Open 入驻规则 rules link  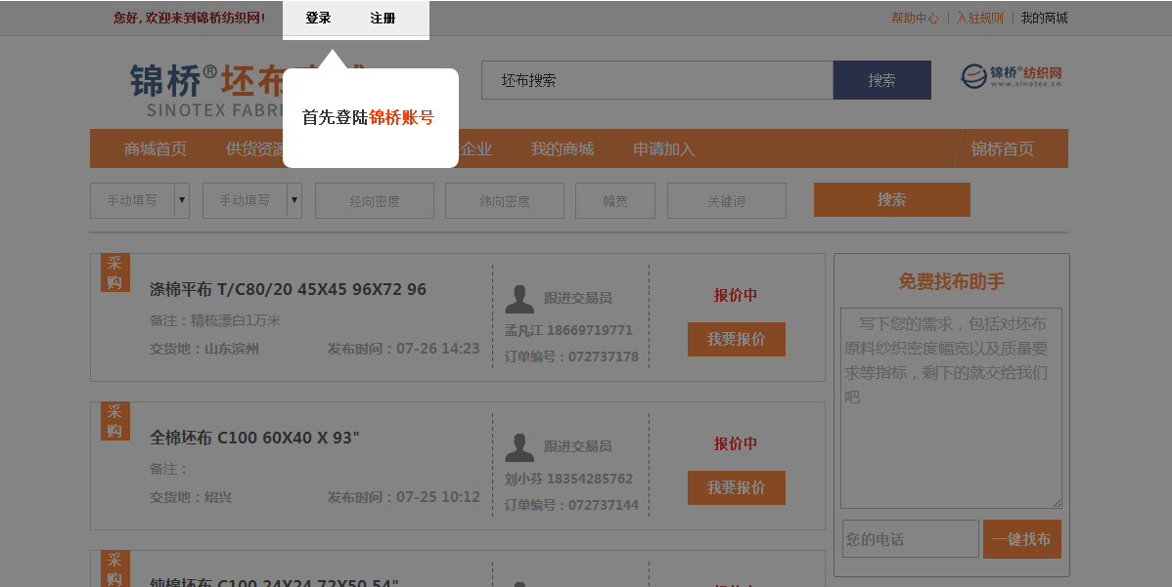pos(979,18)
